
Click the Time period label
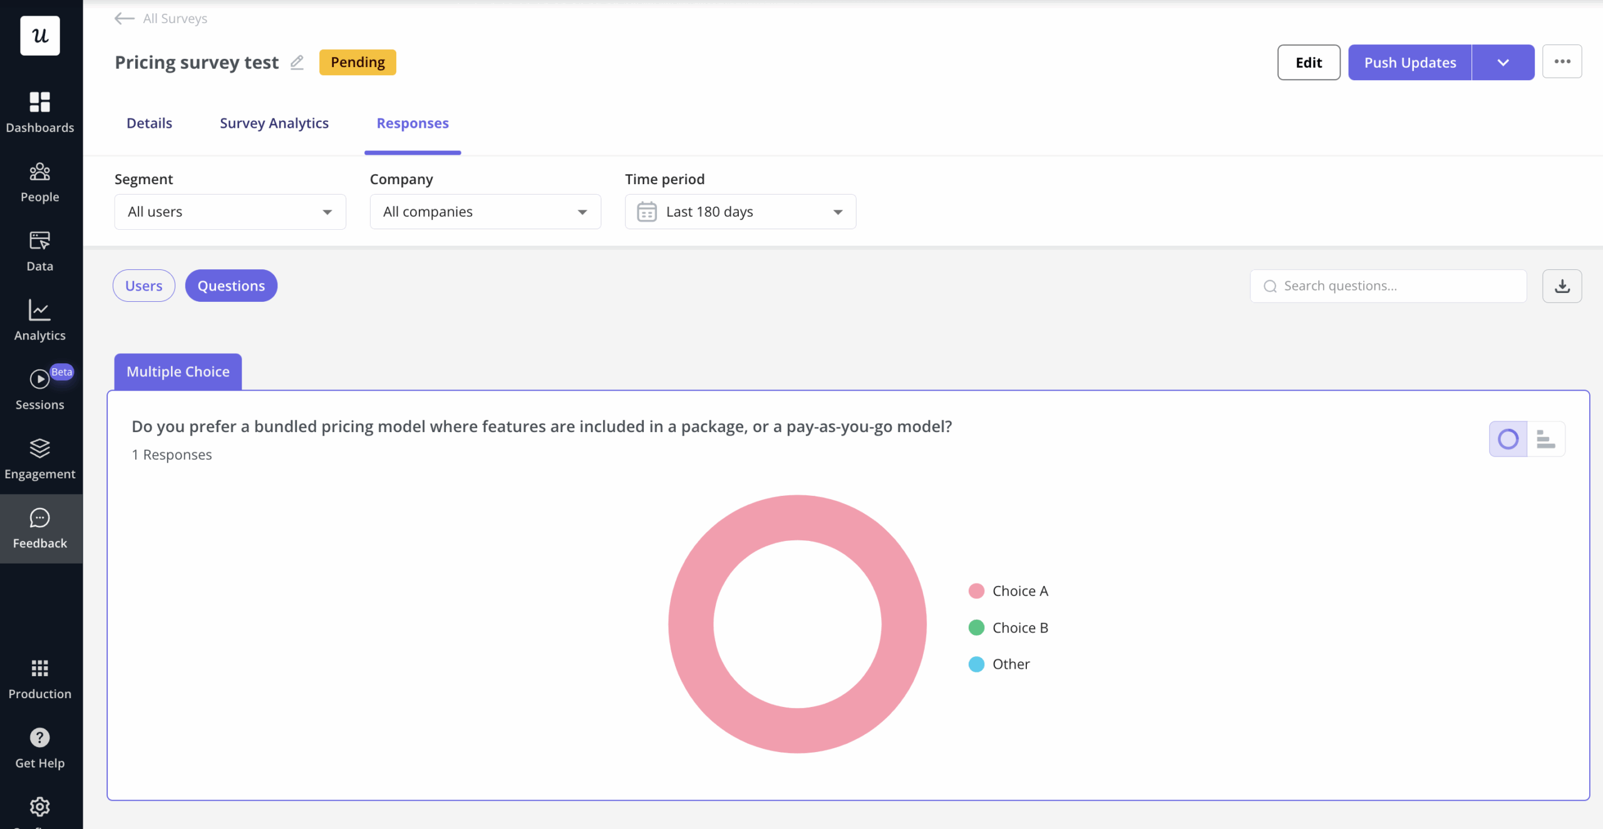tap(664, 179)
